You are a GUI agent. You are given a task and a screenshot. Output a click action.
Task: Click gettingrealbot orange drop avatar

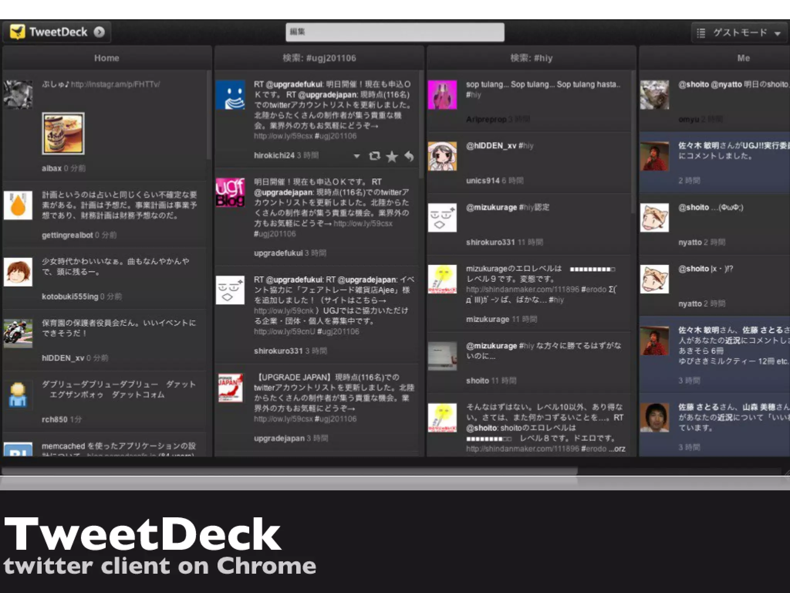click(18, 205)
